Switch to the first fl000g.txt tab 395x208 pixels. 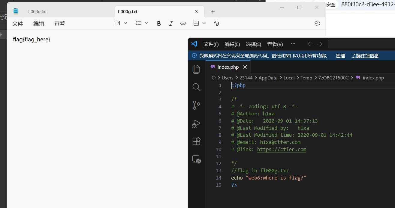point(37,12)
